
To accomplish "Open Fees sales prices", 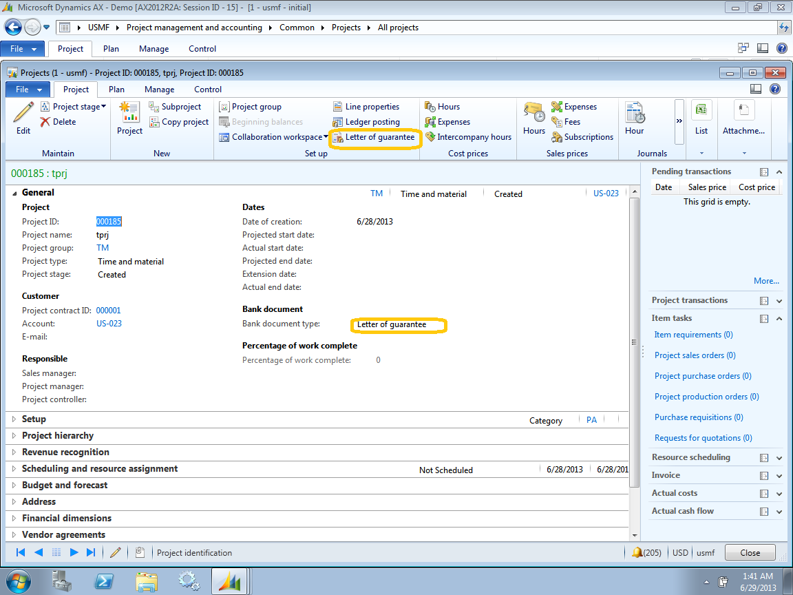I will (566, 122).
